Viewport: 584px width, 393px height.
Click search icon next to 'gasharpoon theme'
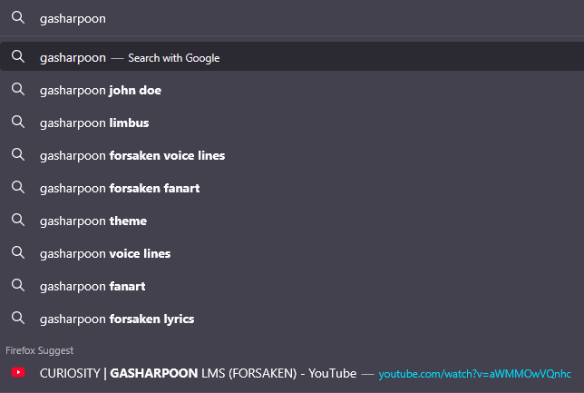click(18, 221)
